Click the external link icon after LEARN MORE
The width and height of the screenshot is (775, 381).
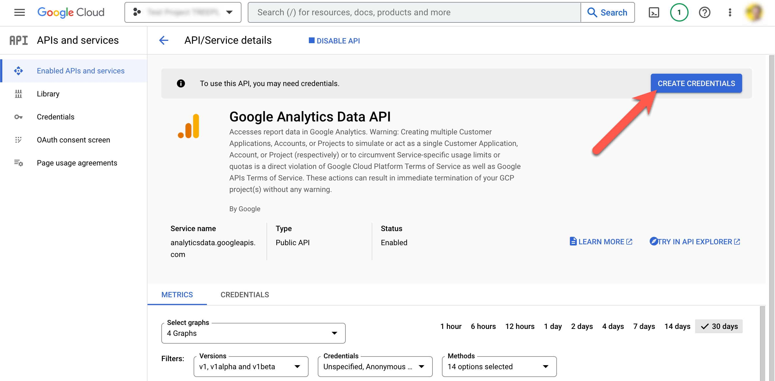pyautogui.click(x=629, y=242)
